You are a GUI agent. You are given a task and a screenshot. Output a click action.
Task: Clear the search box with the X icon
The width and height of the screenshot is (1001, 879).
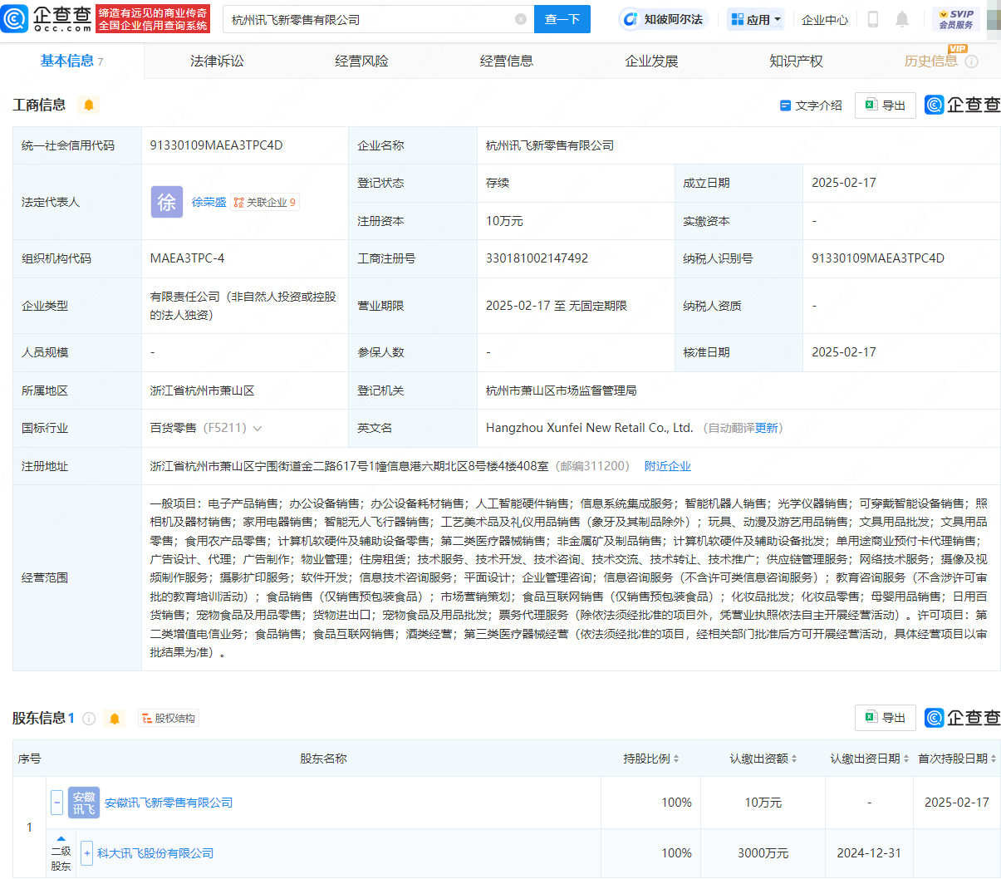pyautogui.click(x=521, y=19)
